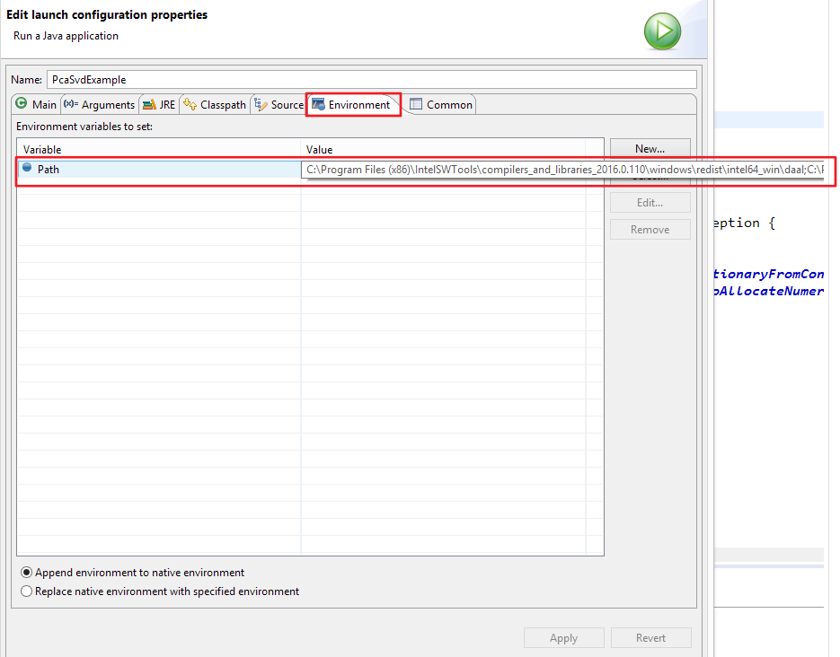Click into the Name text field
The width and height of the screenshot is (840, 657).
pos(371,80)
